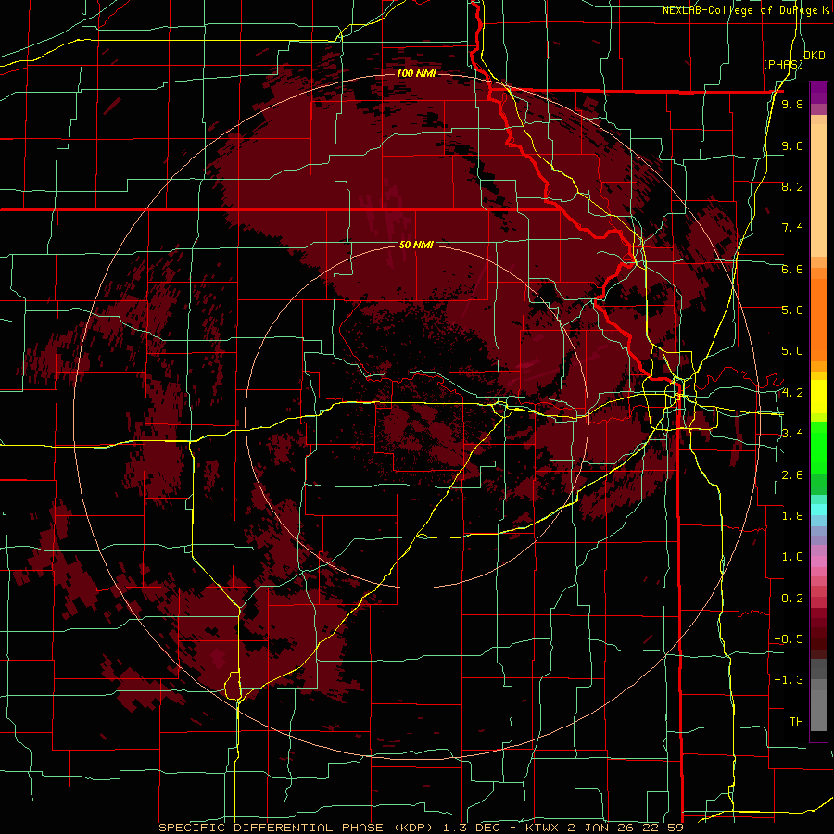Click the DKD label near the color scale

tap(815, 56)
